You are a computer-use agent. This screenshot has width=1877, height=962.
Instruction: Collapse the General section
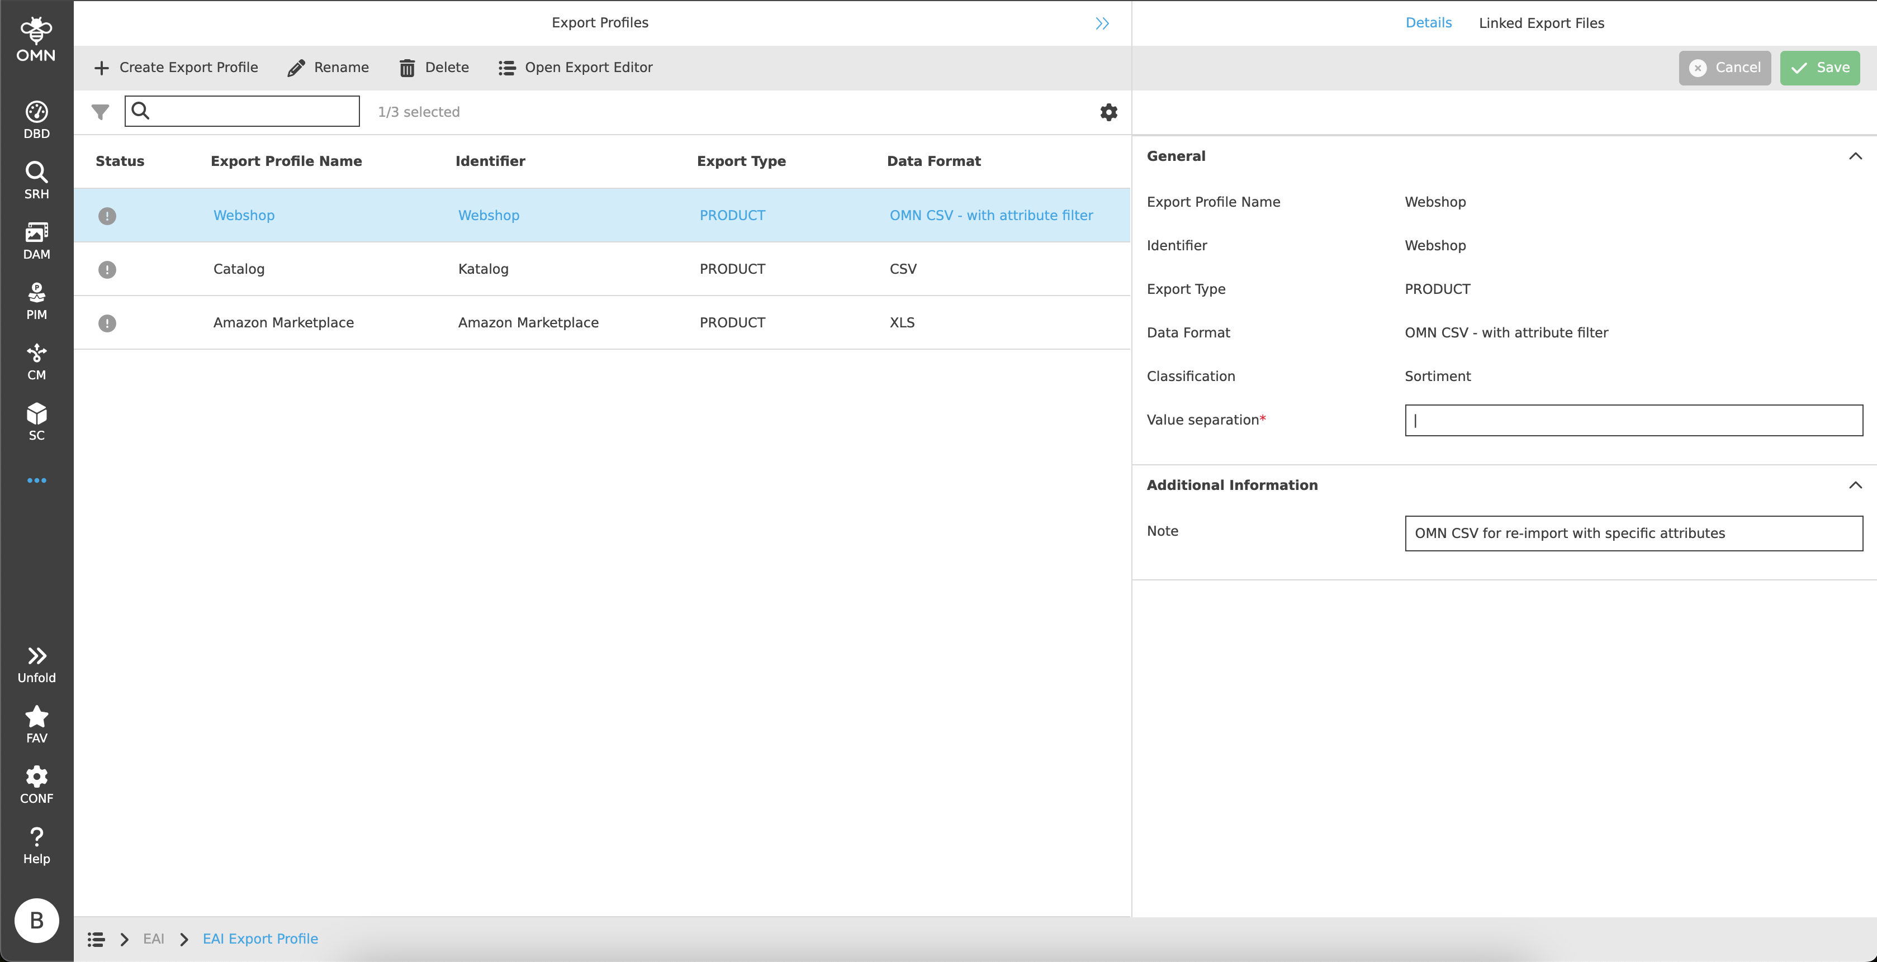pos(1855,156)
